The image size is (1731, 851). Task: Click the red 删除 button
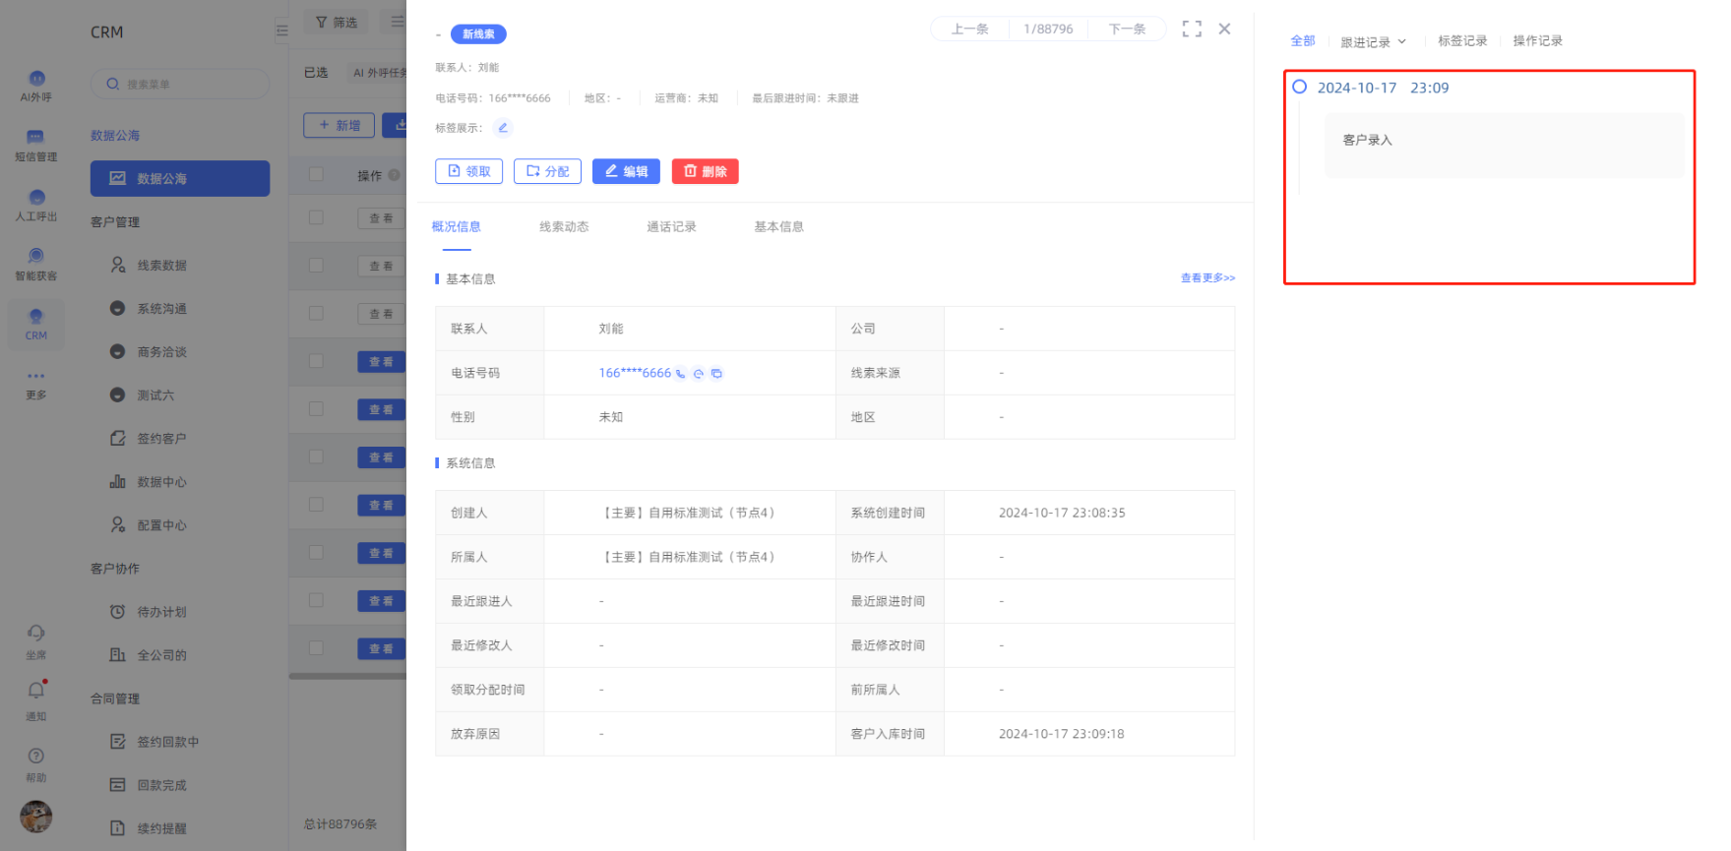(705, 171)
